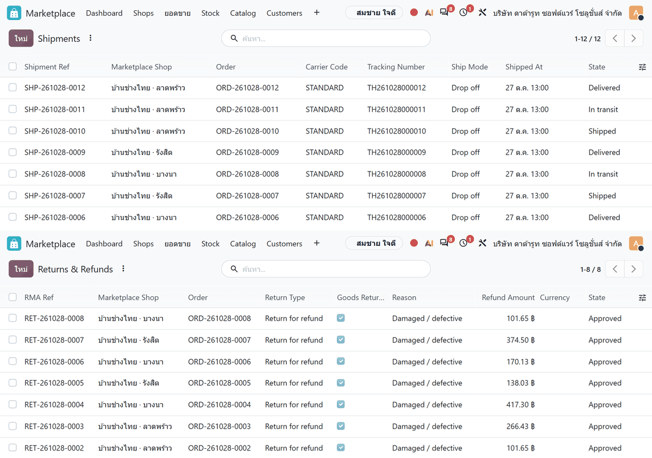Open the company switcher in Returns & Refunds window
The height and width of the screenshot is (458, 652).
557,244
